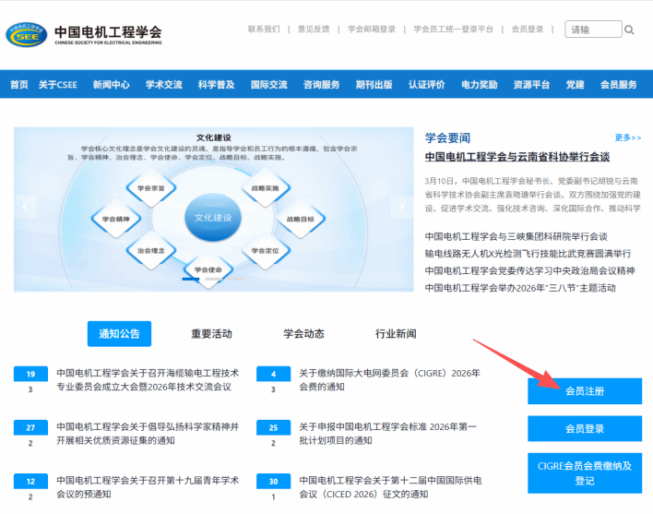Screen dimensions: 653x514
Task: Go to previous carousel slide arrow
Action: point(26,207)
